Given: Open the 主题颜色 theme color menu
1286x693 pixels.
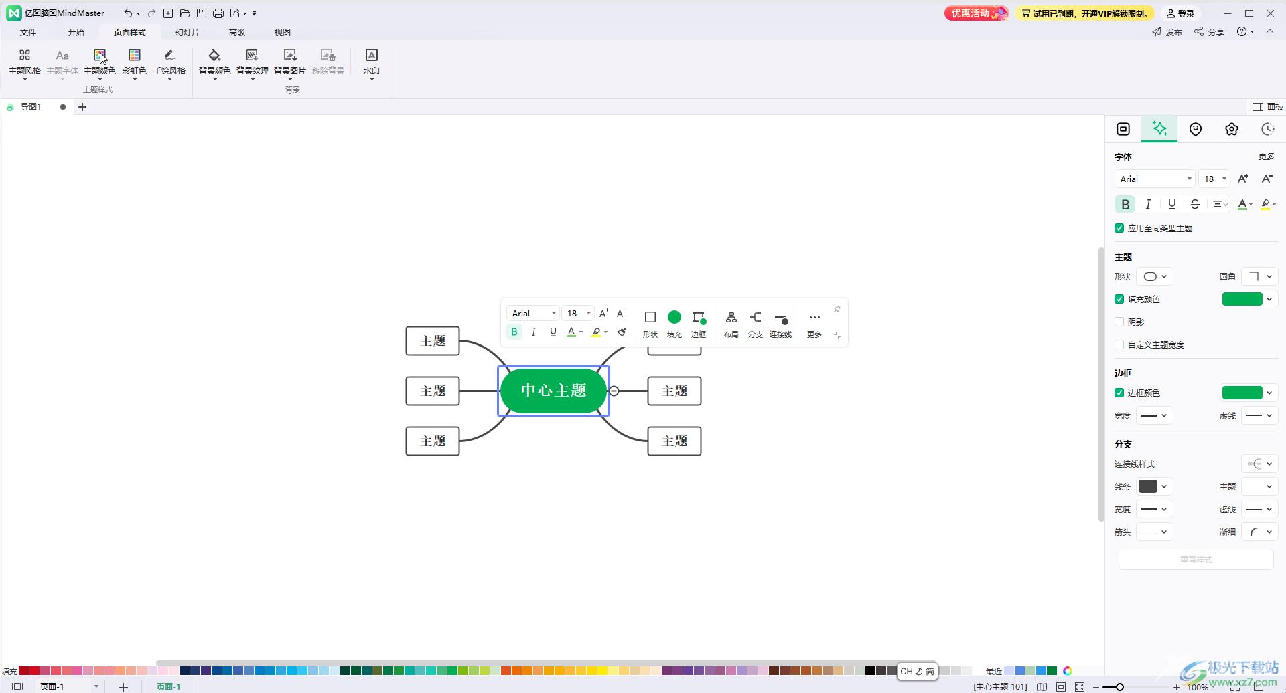Looking at the screenshot, I should (x=99, y=64).
